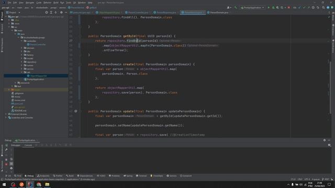Screen dimensions: 335x188
Task: Open the Find tool window button
Action: point(18,176)
